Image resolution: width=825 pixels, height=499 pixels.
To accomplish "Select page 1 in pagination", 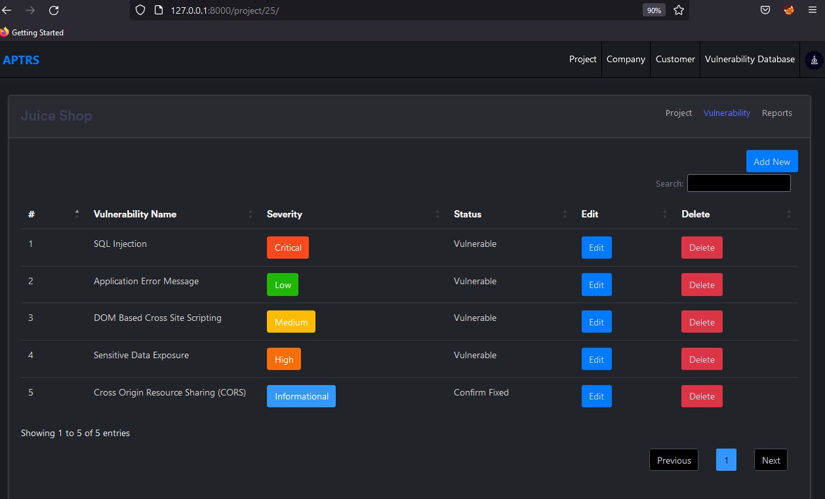I will click(726, 460).
